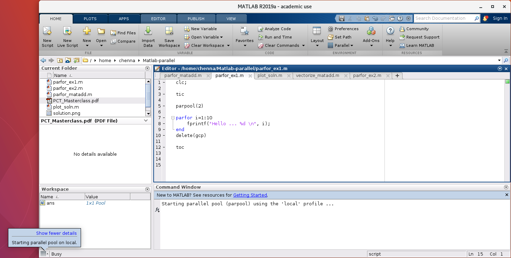511x258 pixels.
Task: Open the parfor_matadd.m editor tab
Action: (183, 76)
